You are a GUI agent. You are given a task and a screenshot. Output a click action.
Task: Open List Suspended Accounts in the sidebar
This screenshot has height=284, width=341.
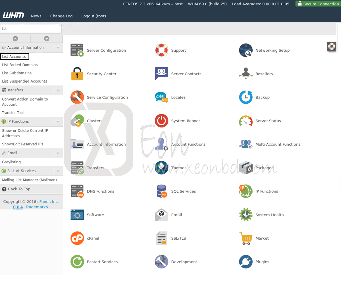click(x=24, y=81)
